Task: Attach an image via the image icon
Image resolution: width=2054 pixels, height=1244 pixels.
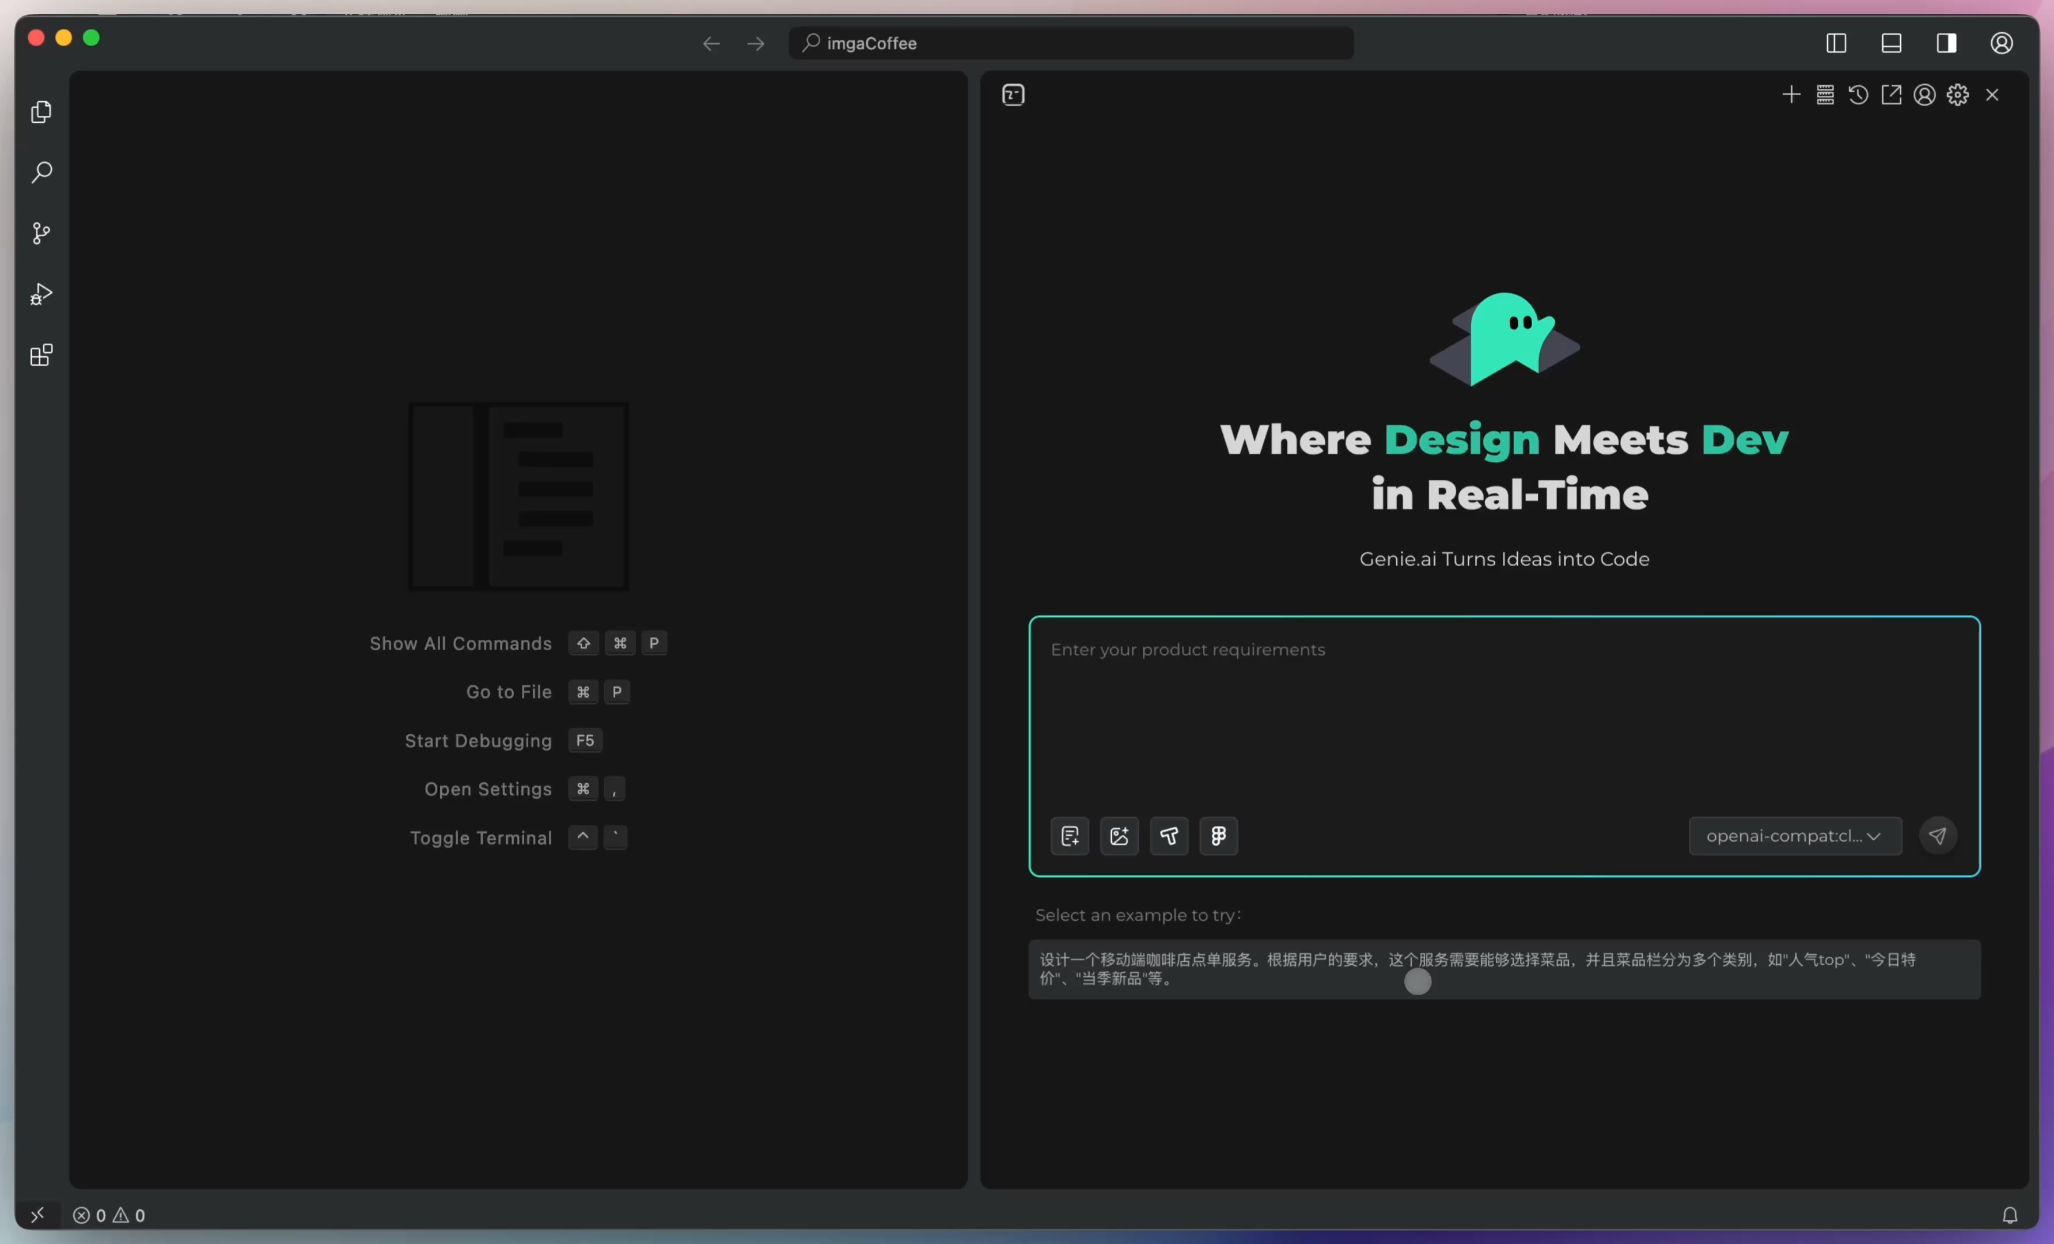Action: [1120, 836]
